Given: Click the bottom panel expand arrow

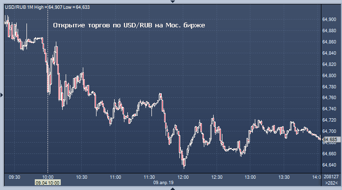Looking at the screenshot, I should point(172,189).
